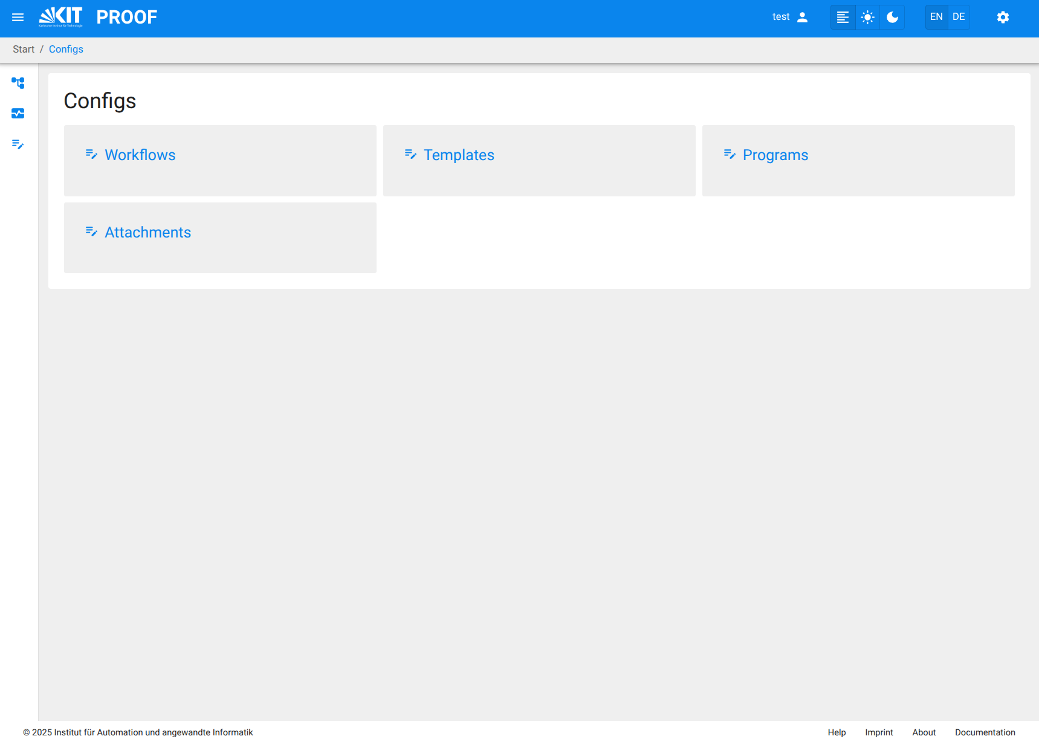This screenshot has height=739, width=1039.
Task: Open the workflows sidebar icon
Action: pos(18,83)
